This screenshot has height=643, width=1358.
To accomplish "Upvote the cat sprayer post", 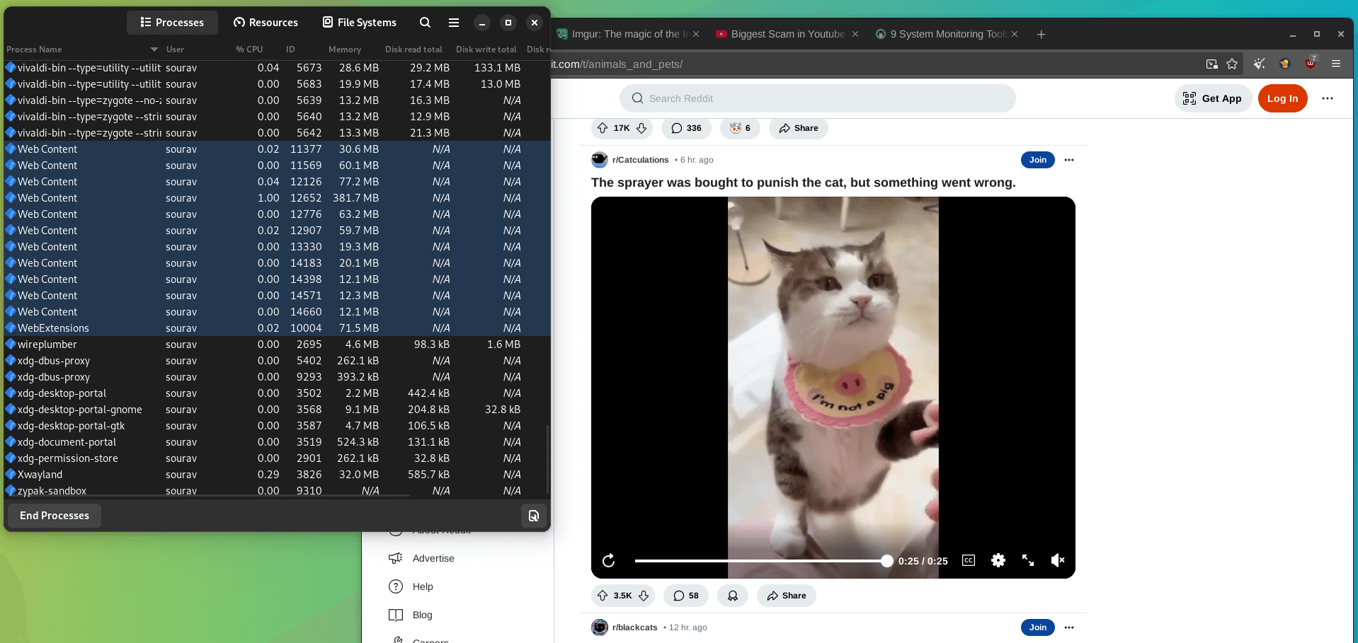I will point(603,596).
